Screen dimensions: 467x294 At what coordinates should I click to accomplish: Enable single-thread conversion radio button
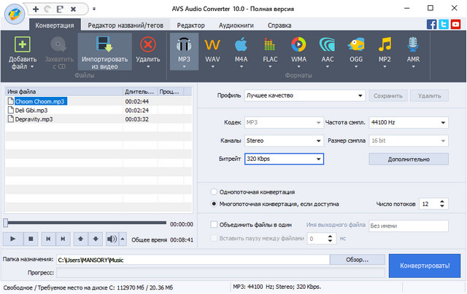coord(213,192)
